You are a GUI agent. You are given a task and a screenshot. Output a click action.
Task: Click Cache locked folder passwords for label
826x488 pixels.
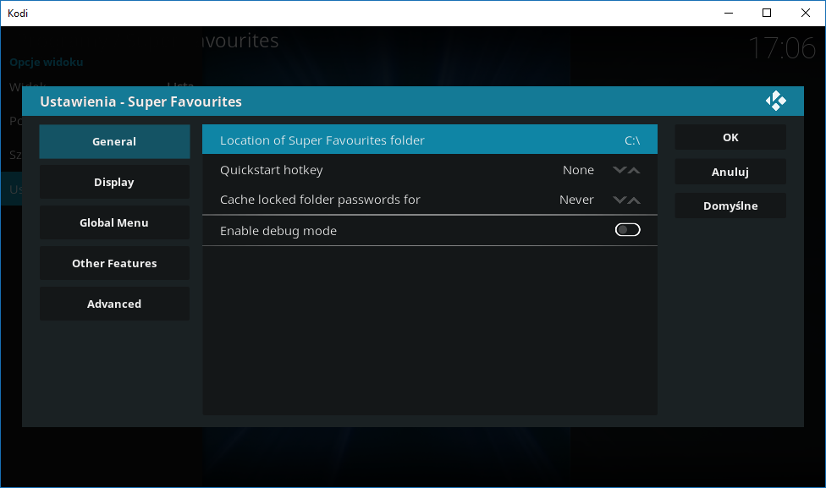point(320,200)
